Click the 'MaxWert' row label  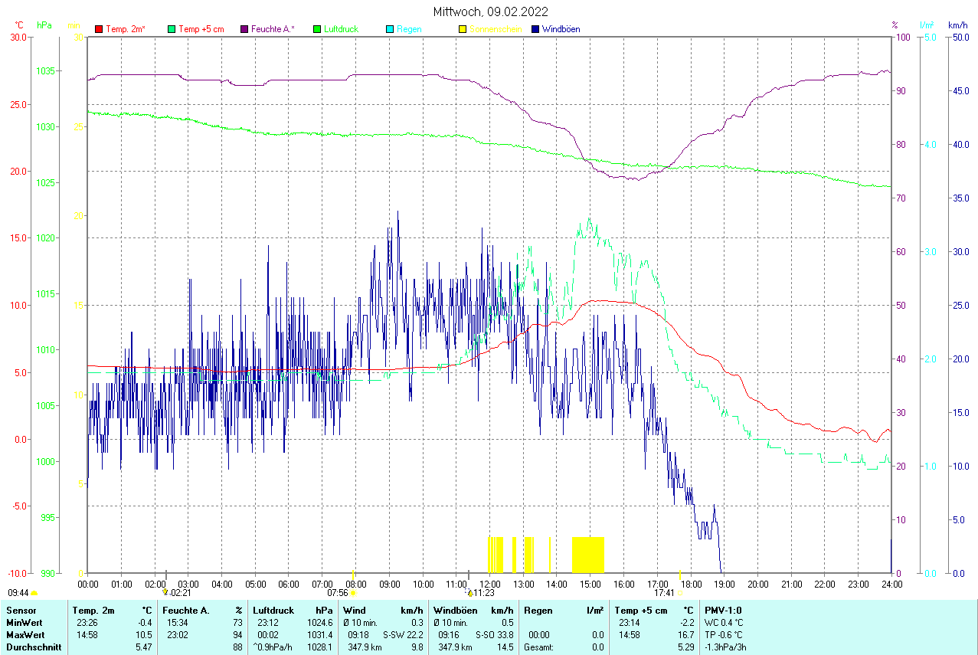point(25,635)
